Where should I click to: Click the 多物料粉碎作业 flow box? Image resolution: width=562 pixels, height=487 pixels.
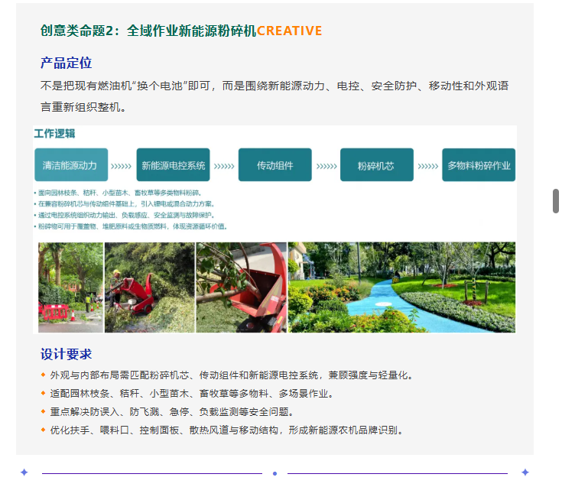tap(479, 165)
